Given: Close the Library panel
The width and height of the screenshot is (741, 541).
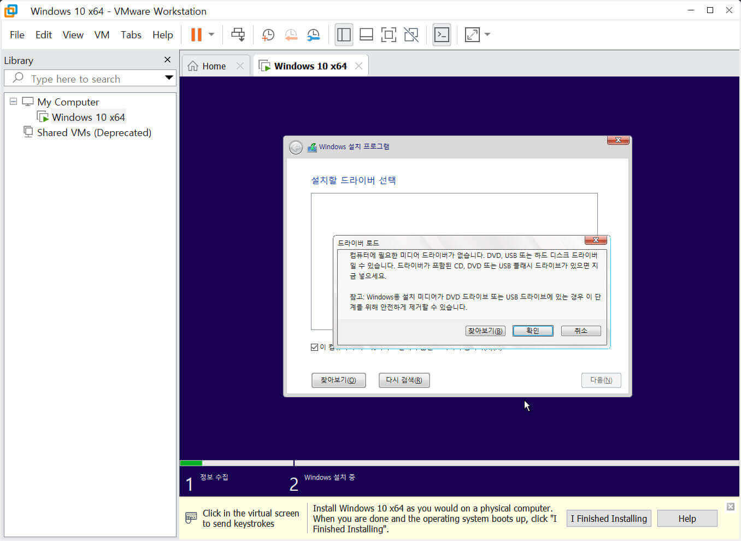Looking at the screenshot, I should click(x=167, y=60).
